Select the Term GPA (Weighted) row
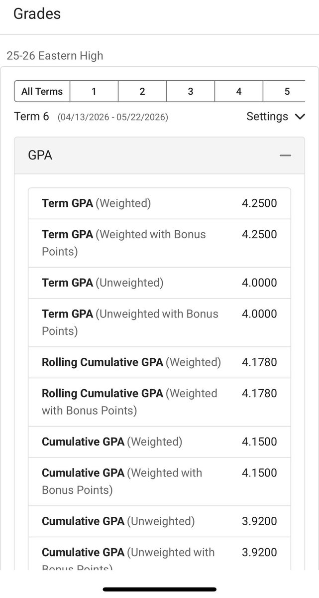This screenshot has height=598, width=319. click(159, 203)
